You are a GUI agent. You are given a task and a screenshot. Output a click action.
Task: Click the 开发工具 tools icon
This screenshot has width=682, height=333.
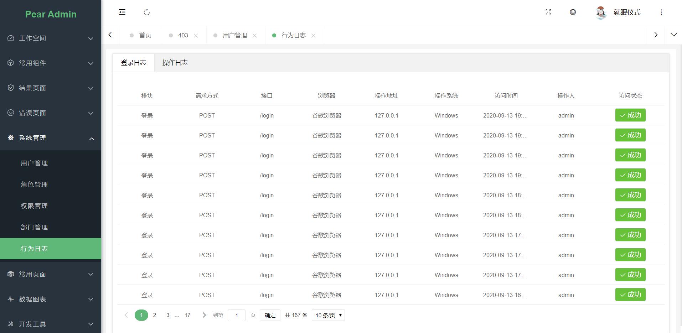[x=11, y=324]
